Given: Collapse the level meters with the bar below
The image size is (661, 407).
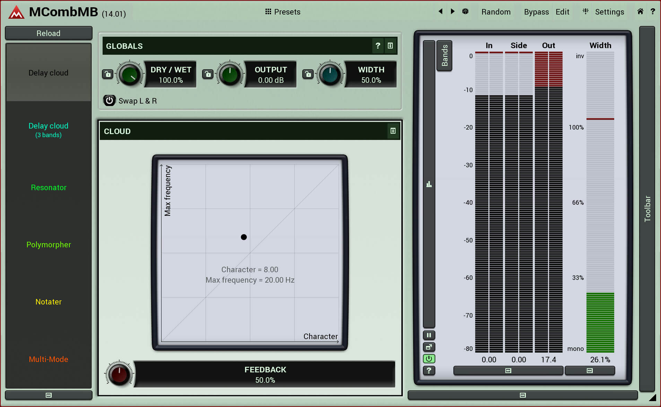Looking at the screenshot, I should (x=508, y=371).
